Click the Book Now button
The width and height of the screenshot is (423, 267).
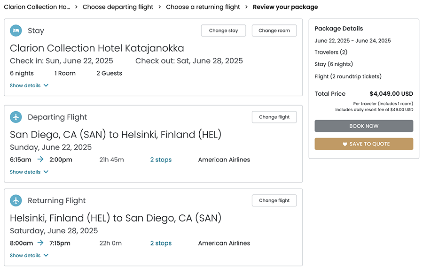[x=364, y=126]
